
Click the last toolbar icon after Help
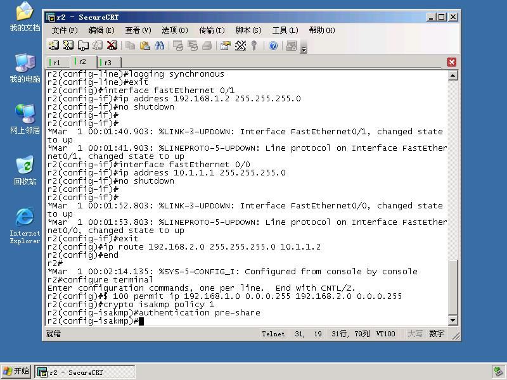pyautogui.click(x=292, y=46)
